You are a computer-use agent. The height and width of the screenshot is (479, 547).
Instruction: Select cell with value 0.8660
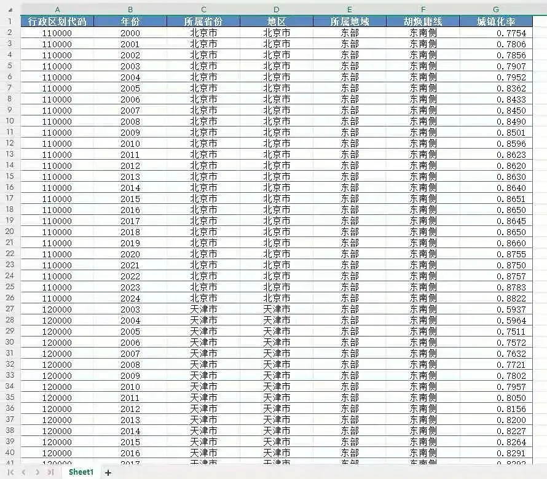coord(496,243)
